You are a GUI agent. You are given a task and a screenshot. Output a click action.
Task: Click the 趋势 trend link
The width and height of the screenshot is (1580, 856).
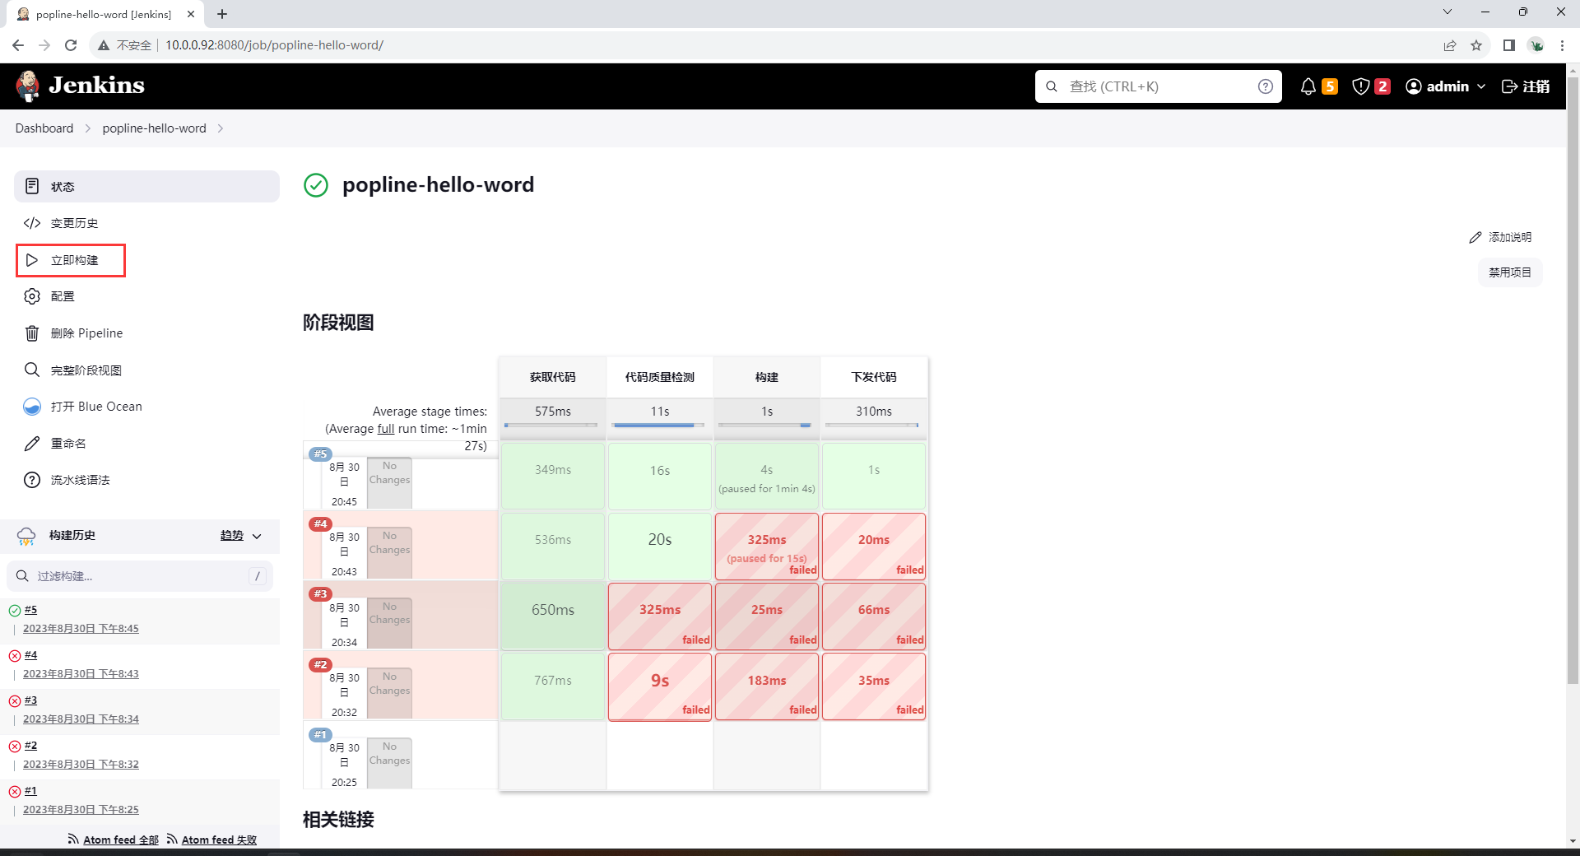pos(232,536)
